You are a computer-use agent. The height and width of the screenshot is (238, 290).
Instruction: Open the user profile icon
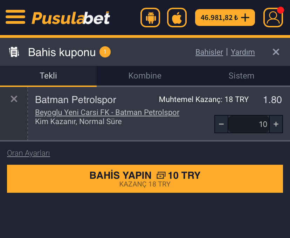pyautogui.click(x=273, y=18)
